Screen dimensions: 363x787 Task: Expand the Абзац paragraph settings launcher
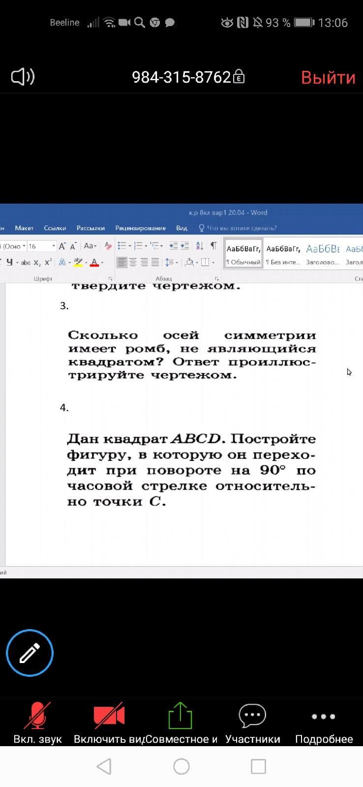(x=216, y=278)
